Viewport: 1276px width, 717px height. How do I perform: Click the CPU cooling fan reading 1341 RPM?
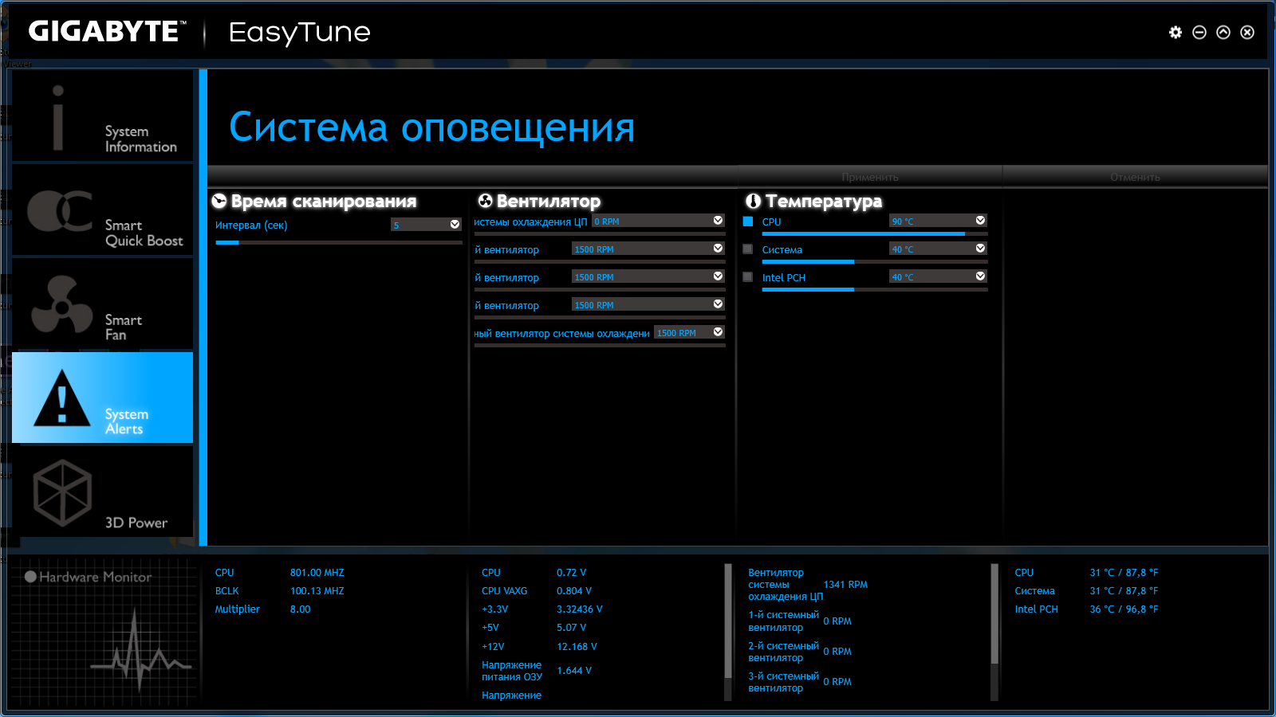845,585
